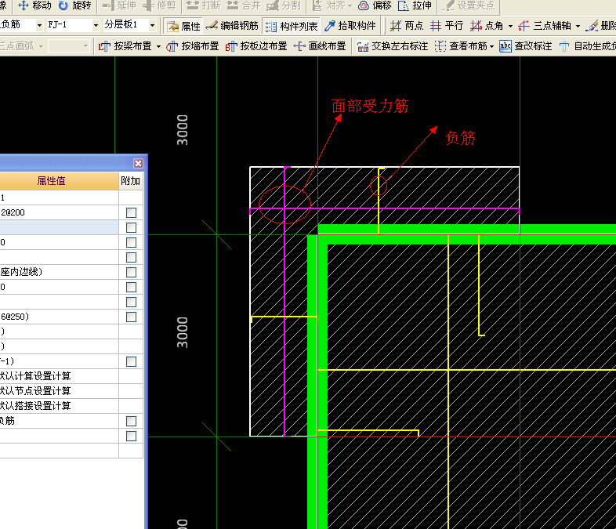Screen dimensions: 616x529
Task: Open the 三点画弧 dropdown arrow
Action: [x=41, y=47]
